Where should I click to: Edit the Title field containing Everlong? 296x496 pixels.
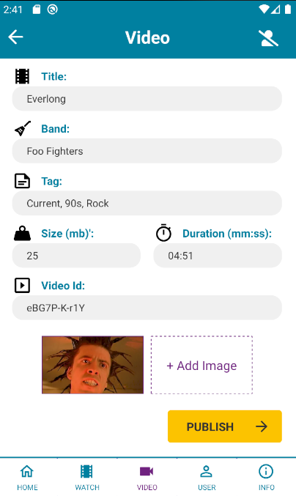point(147,99)
